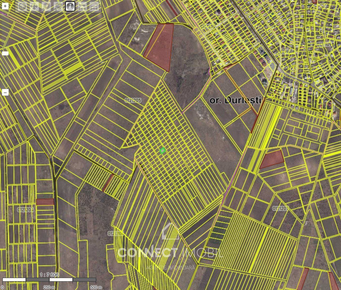Select the measure distance tool
This screenshot has width=341, height=290.
(82, 6)
